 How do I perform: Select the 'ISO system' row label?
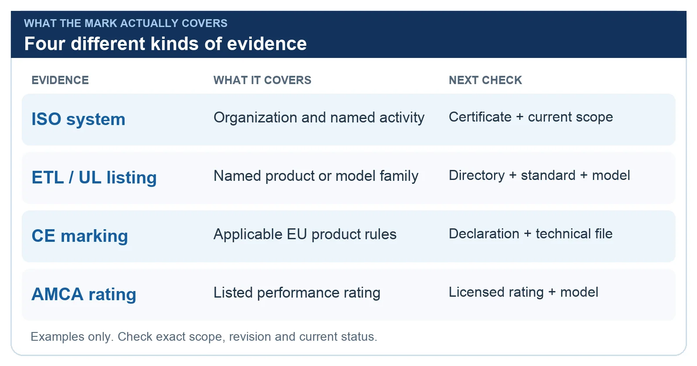[x=78, y=119]
